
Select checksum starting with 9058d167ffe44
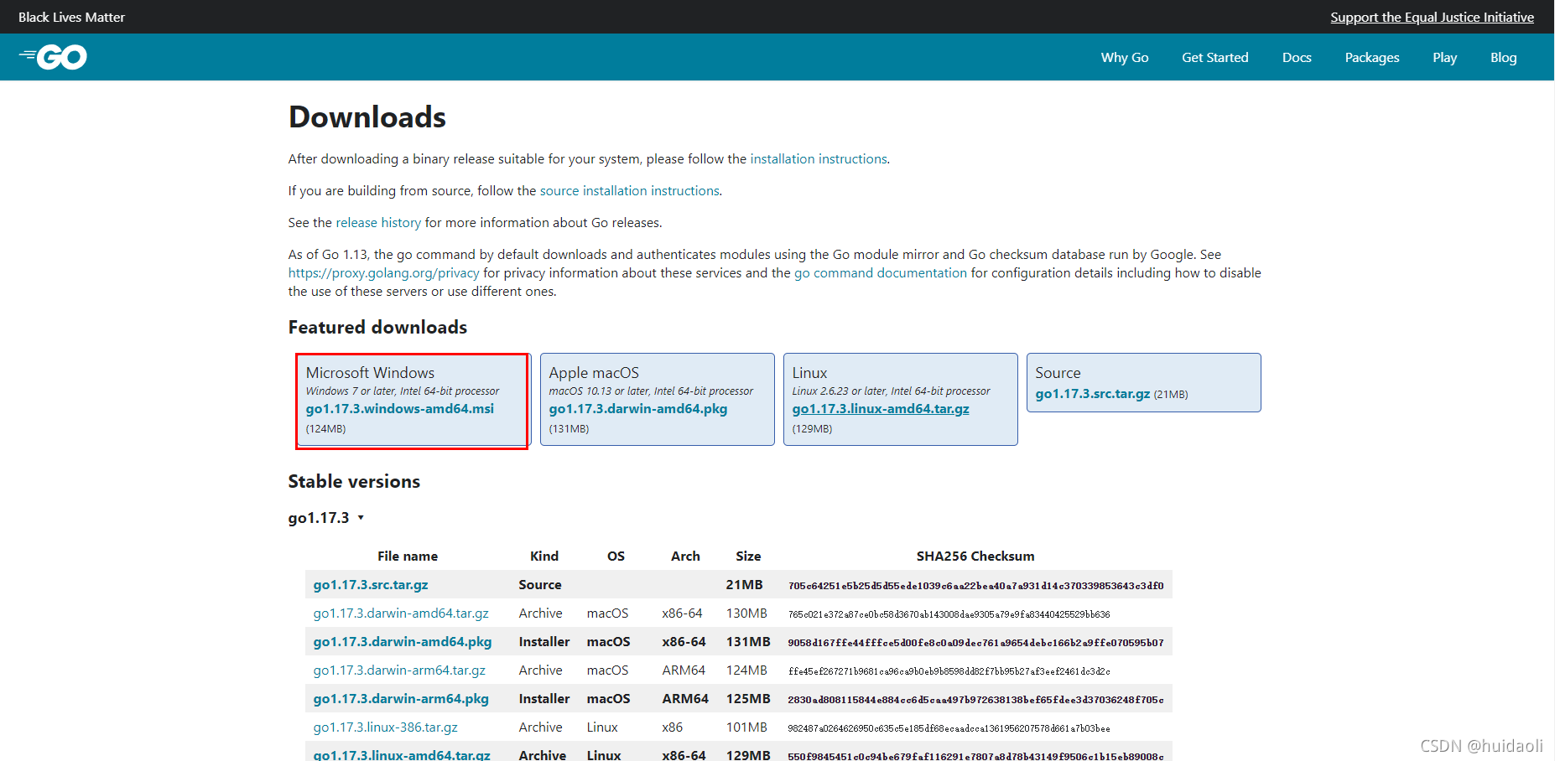click(x=975, y=642)
